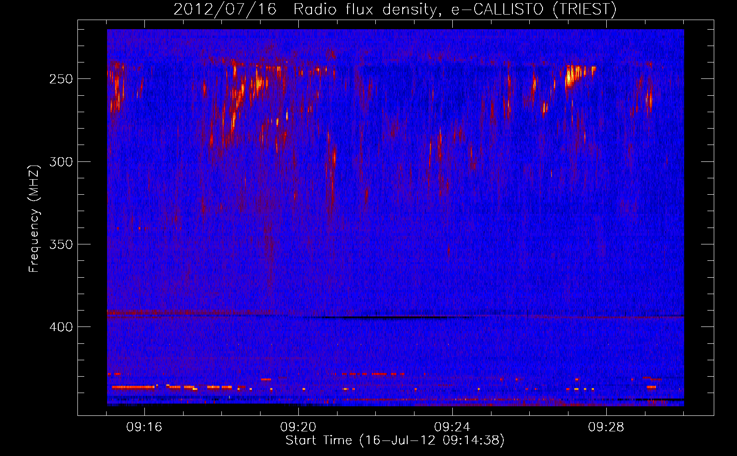The image size is (737, 456).
Task: Click the 09:24 time tick label
Action: pos(452,427)
